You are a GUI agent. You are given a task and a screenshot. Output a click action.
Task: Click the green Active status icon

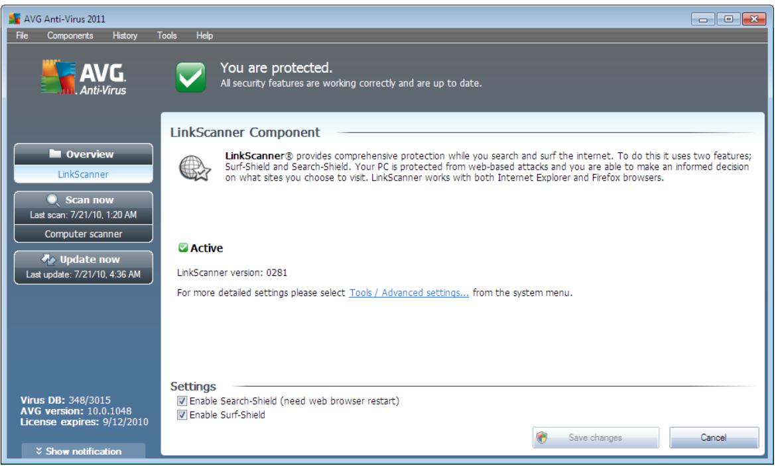click(183, 248)
